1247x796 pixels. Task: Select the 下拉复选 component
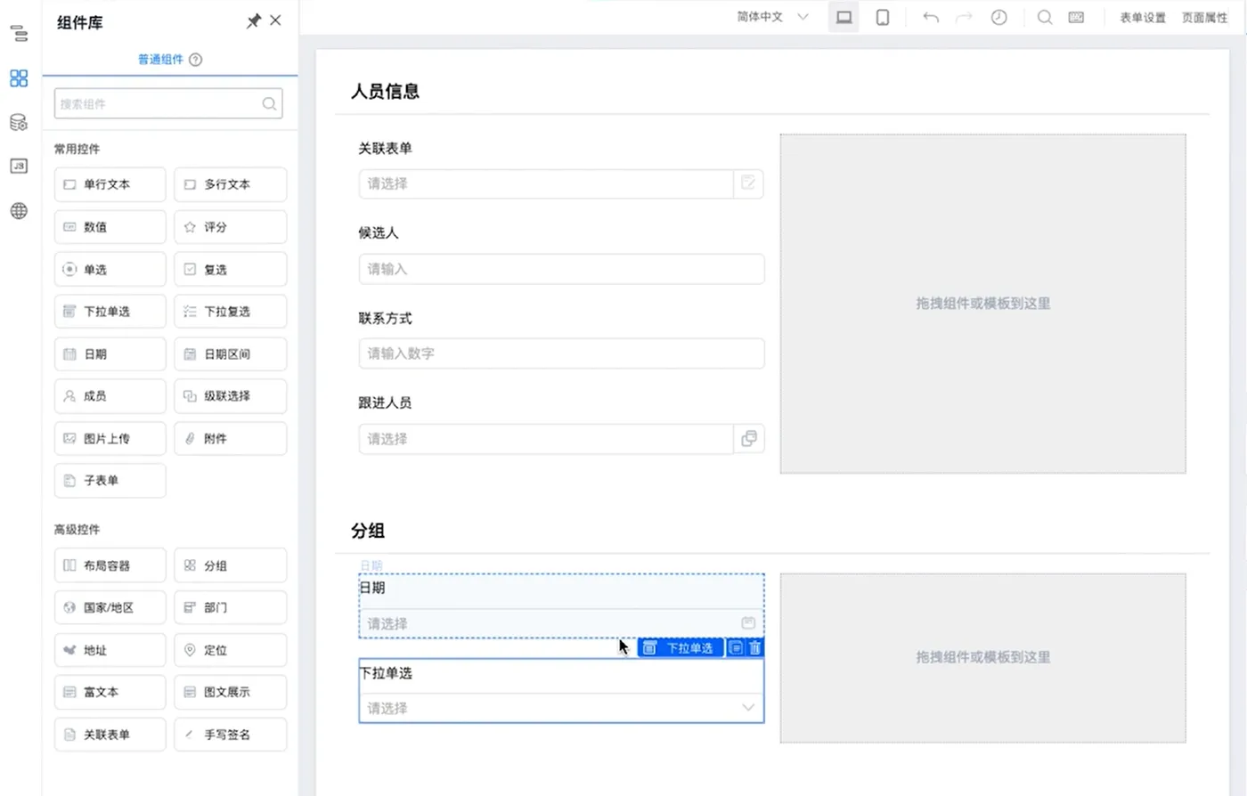coord(230,312)
